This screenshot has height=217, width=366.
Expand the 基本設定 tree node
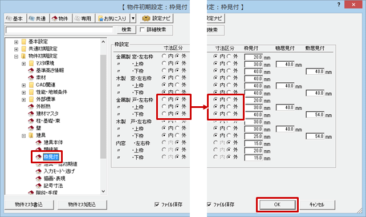pos(16,42)
